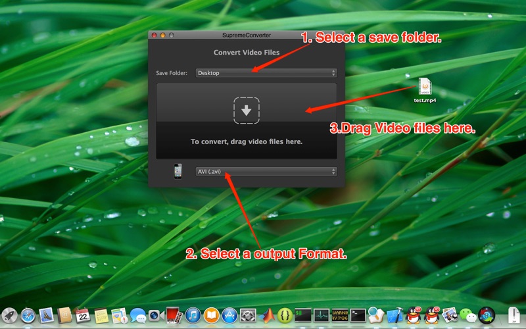Viewport: 526px width, 329px height.
Task: Click the 'Save Folder:' label
Action: 172,73
